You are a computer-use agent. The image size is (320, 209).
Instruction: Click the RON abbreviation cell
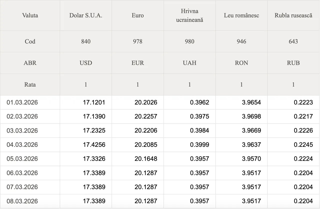(x=241, y=63)
